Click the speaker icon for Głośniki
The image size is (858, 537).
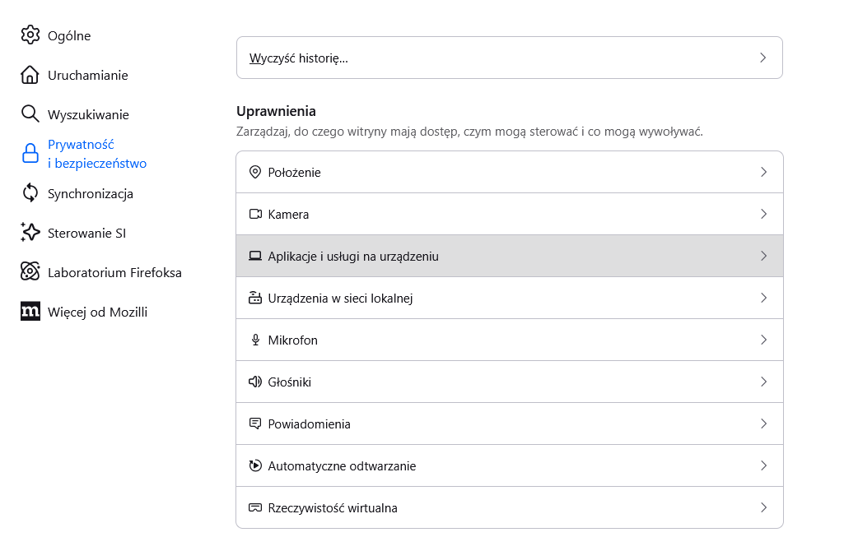(255, 382)
